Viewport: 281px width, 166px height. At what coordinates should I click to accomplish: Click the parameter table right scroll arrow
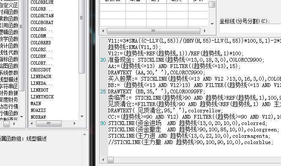pyautogui.click(x=205, y=31)
